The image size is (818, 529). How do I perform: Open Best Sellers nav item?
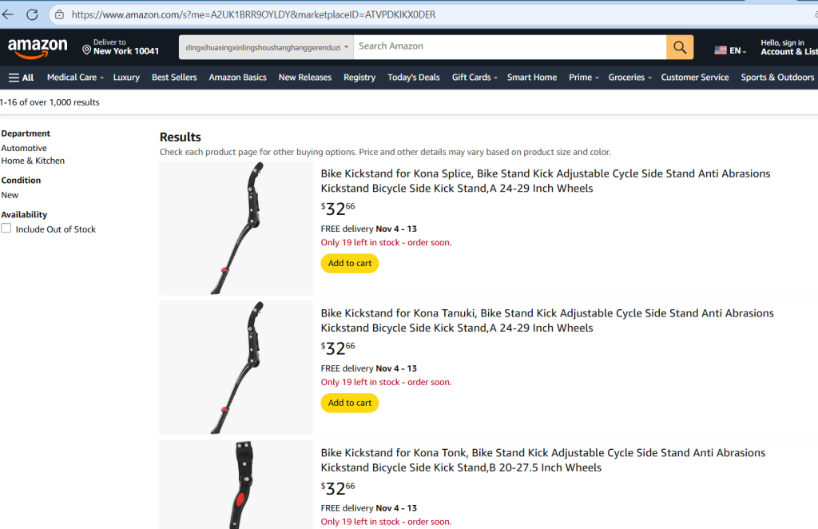(x=174, y=78)
